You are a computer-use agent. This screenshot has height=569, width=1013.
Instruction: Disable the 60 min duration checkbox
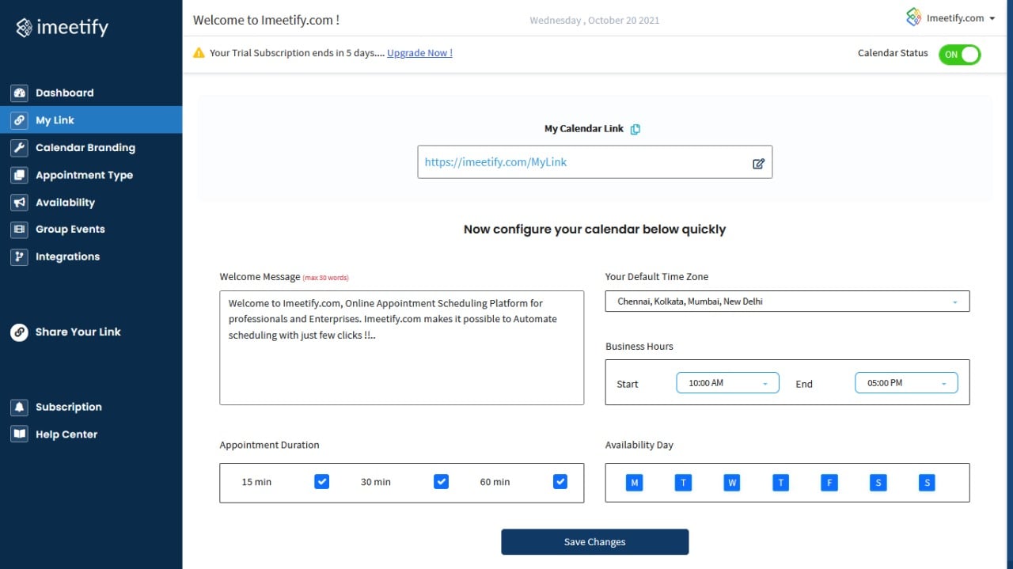pyautogui.click(x=560, y=481)
